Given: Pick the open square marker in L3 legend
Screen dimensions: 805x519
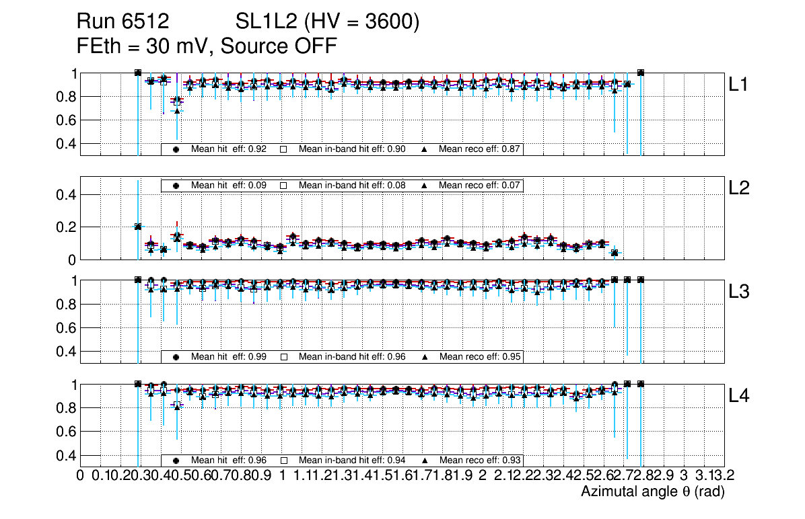Looking at the screenshot, I should (x=284, y=357).
